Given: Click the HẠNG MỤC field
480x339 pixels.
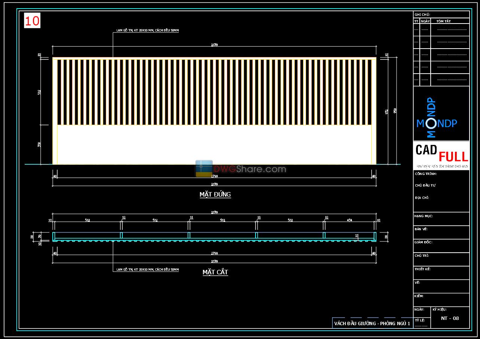Looking at the screenshot, I should pos(424,216).
